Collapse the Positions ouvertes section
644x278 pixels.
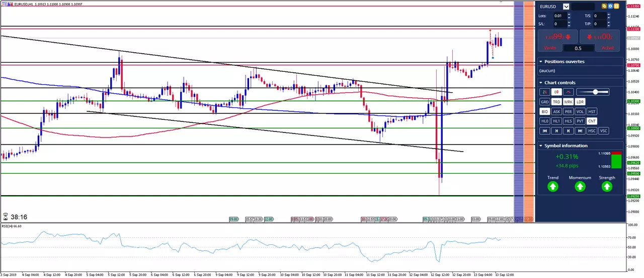click(x=541, y=62)
